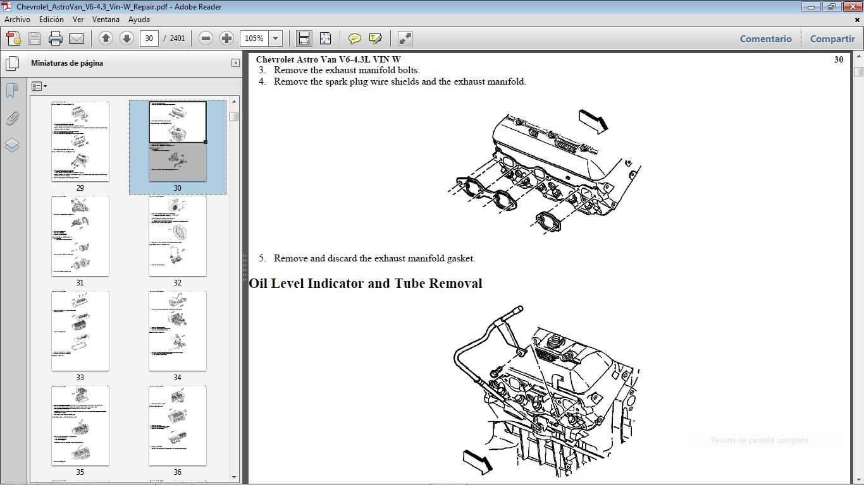864x485 pixels.
Task: Select page 31 thumbnail
Action: (x=80, y=236)
